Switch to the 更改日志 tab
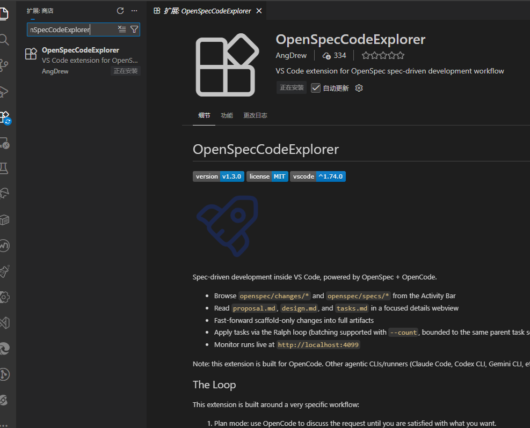The image size is (530, 428). (x=255, y=115)
